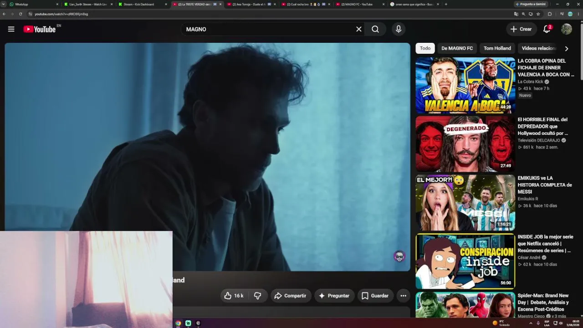The height and width of the screenshot is (328, 583).
Task: Dislike the current video
Action: tap(257, 296)
